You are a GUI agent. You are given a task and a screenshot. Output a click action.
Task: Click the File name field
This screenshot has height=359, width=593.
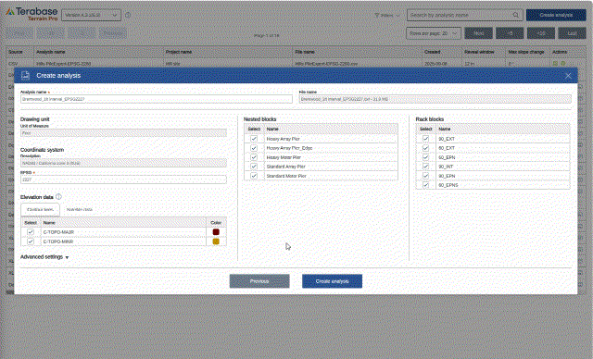[435, 99]
